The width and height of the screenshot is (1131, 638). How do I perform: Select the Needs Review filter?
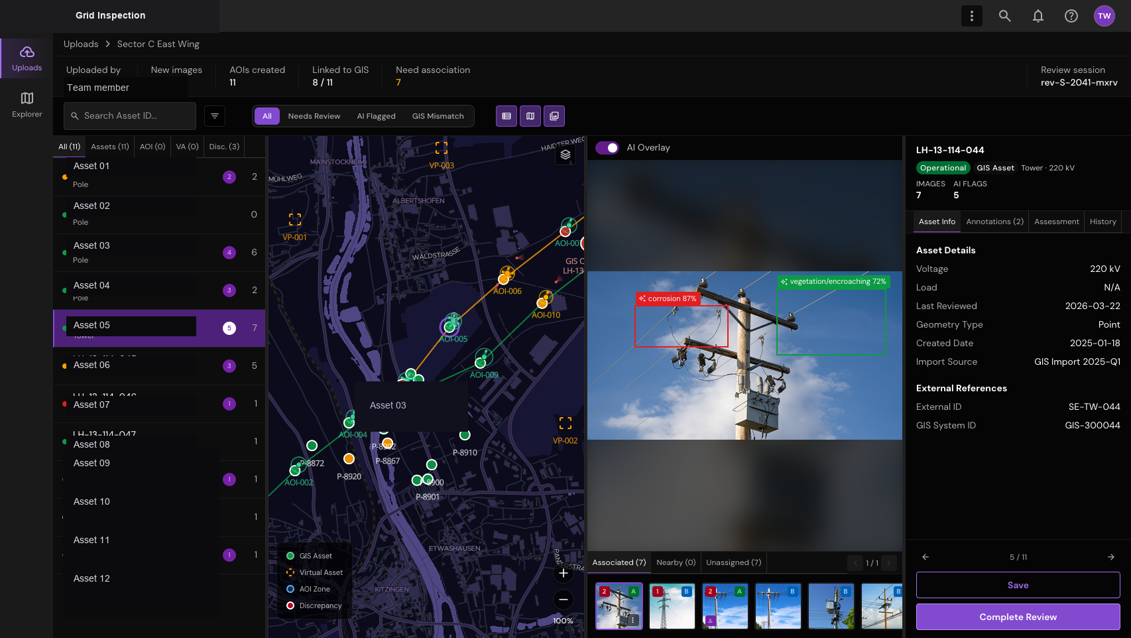(x=314, y=116)
